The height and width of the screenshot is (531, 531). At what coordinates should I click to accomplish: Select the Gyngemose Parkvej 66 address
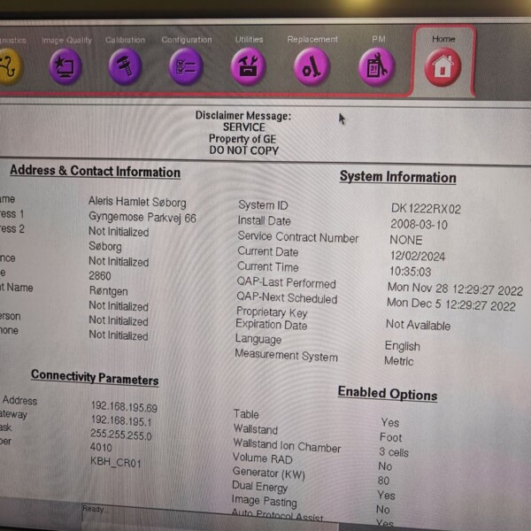coord(142,217)
